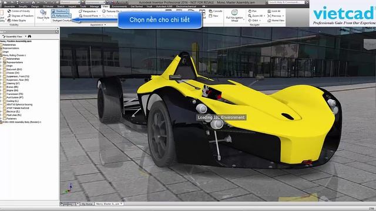Click the Center of Gravity icon

[9, 11]
